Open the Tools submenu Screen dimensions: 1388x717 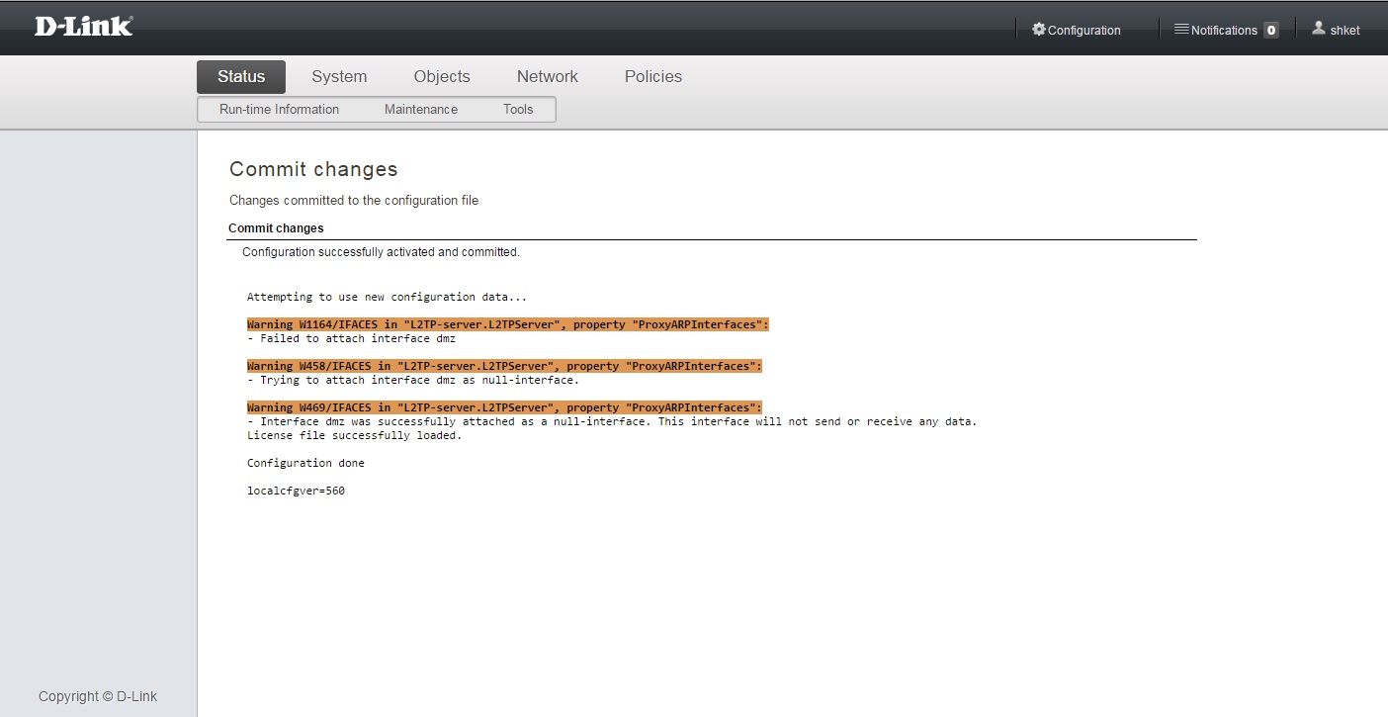point(518,110)
